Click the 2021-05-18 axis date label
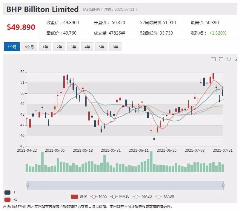240x211 pixels. point(83,150)
